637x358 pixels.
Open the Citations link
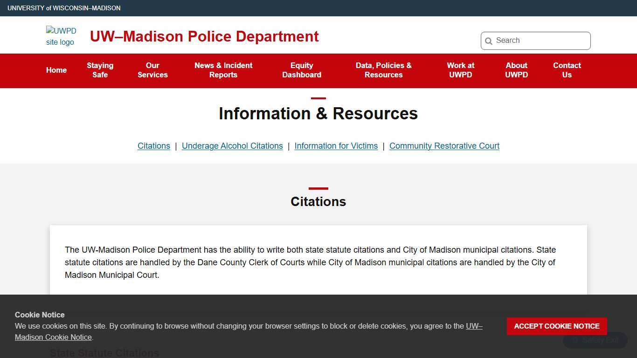(153, 146)
